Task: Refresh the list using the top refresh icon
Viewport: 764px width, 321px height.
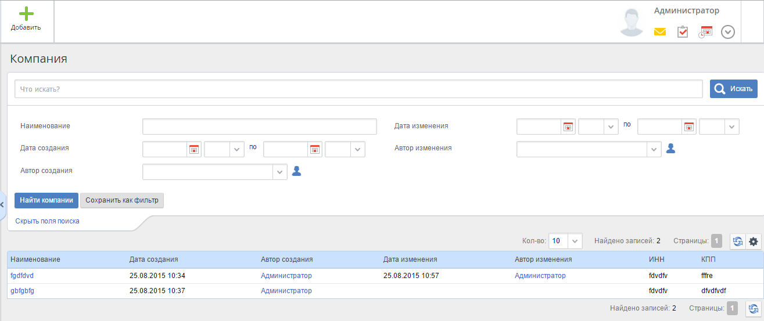Action: (738, 241)
